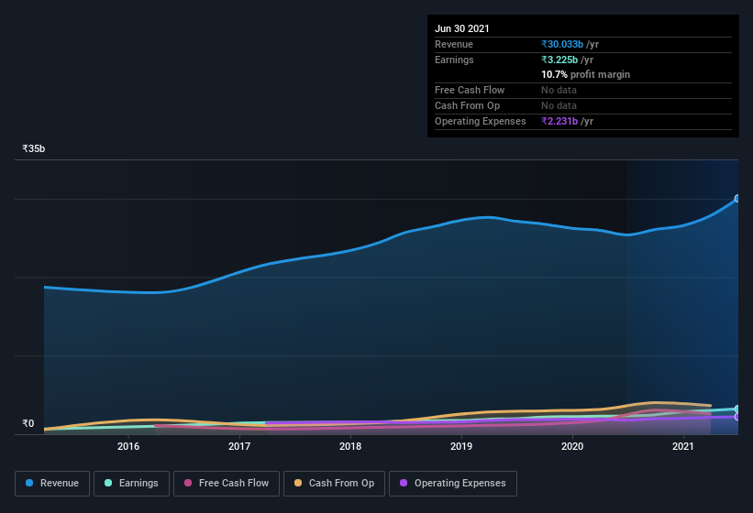This screenshot has height=513, width=753.
Task: Click the 2020 x-axis label
Action: 572,446
